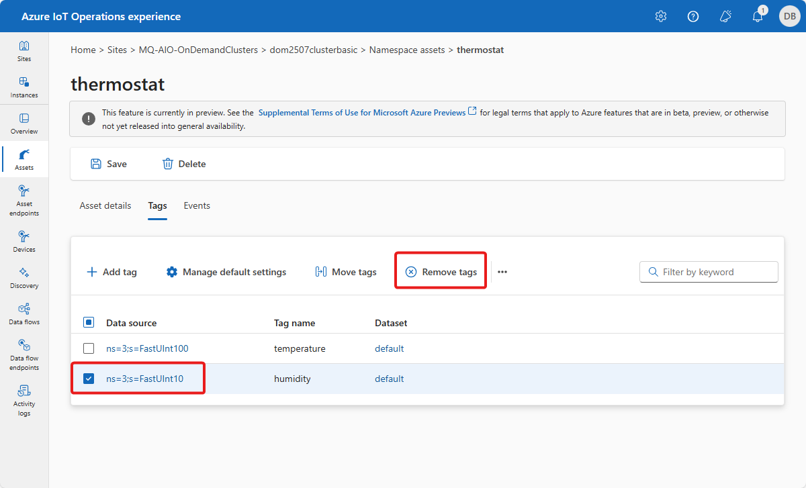806x488 pixels.
Task: Open Supplemental Terms of Use link
Action: click(362, 113)
